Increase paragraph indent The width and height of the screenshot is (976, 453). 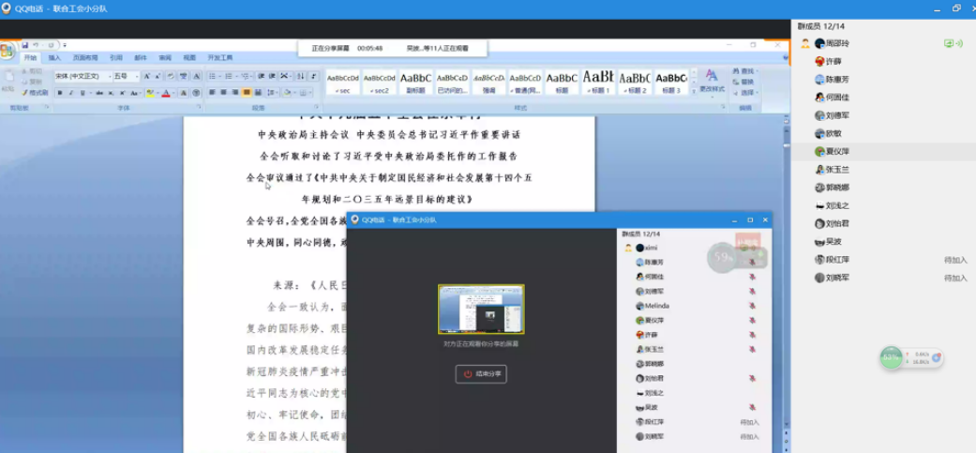[272, 76]
